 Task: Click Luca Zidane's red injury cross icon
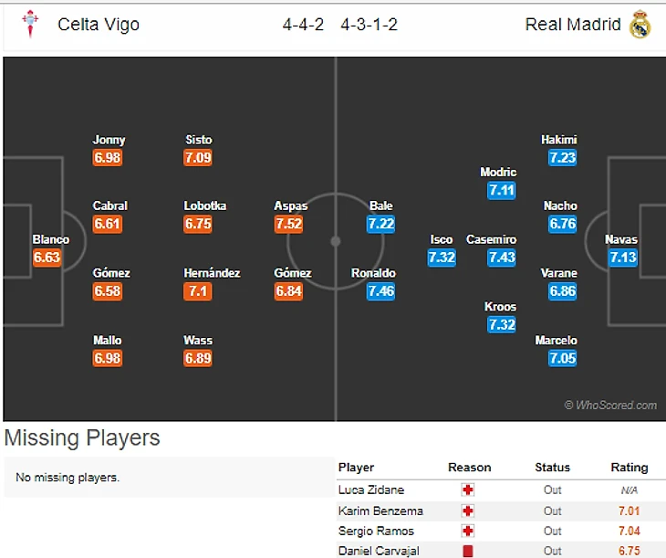coord(468,490)
